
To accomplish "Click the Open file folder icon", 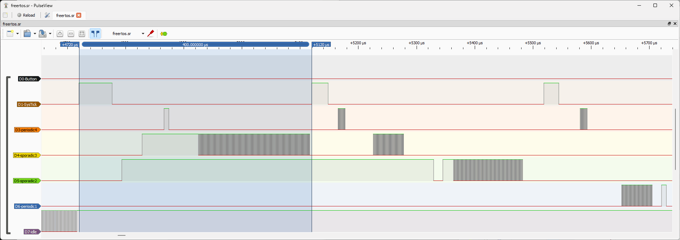I will click(27, 34).
